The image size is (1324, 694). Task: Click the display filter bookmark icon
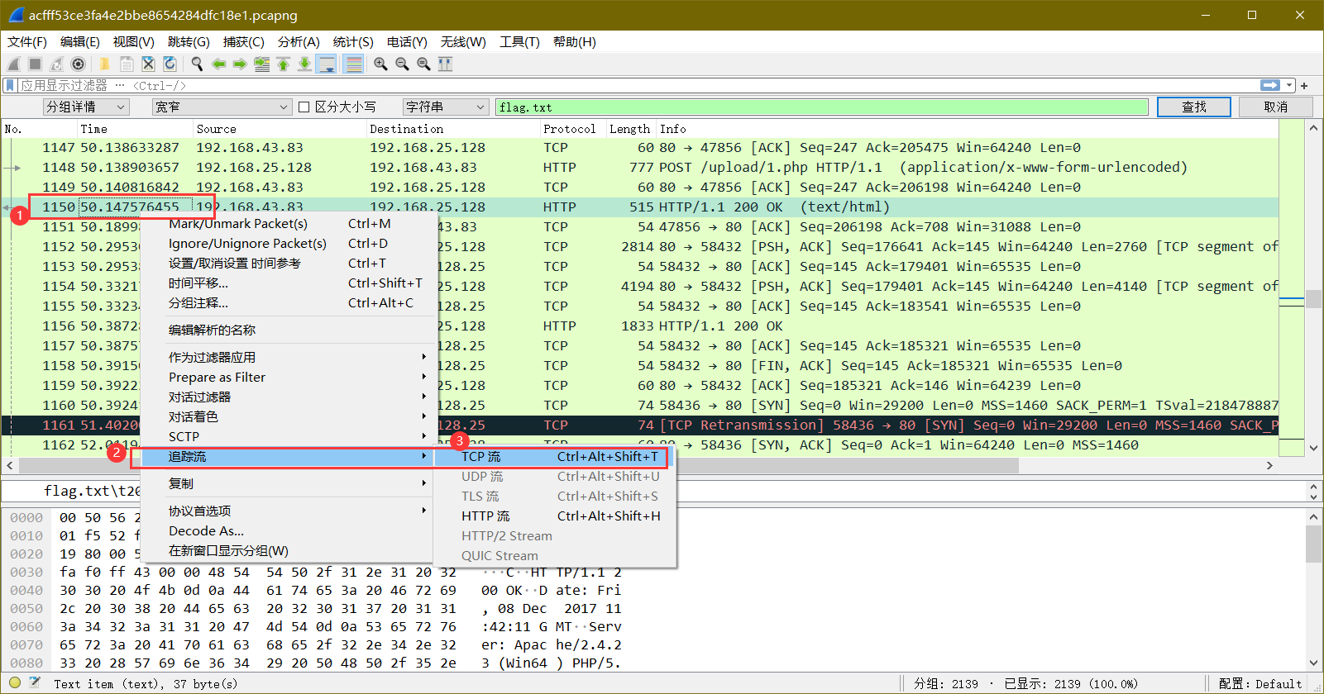point(10,85)
